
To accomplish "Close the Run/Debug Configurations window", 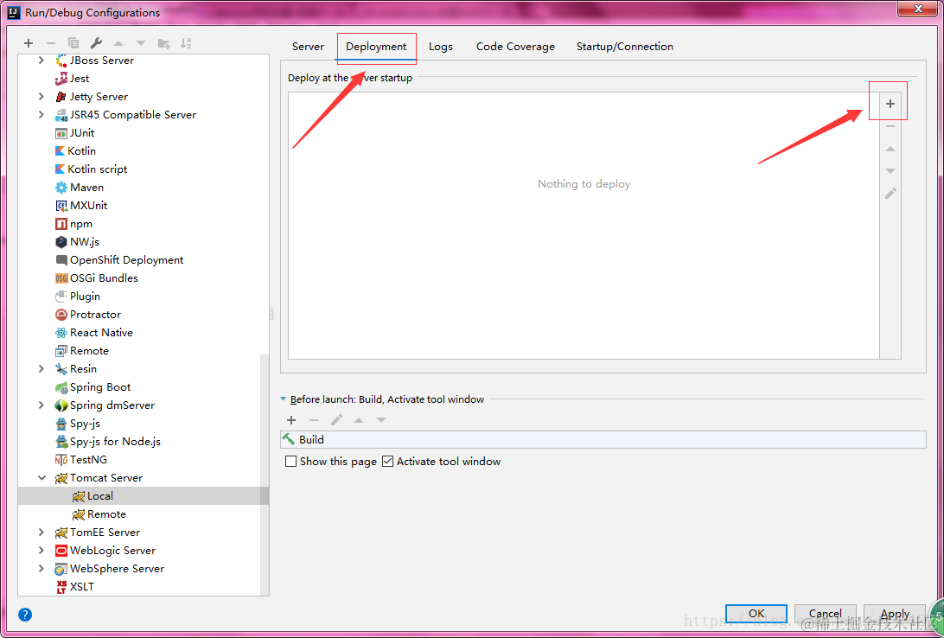I will click(x=918, y=9).
